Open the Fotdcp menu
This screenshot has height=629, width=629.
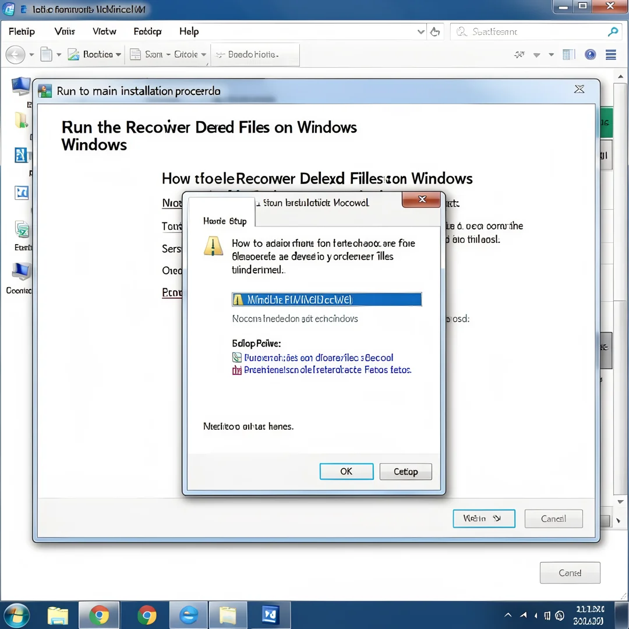(x=147, y=31)
